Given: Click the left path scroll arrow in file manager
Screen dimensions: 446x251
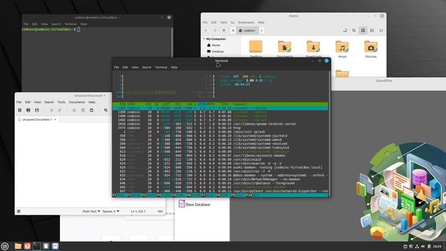Looking at the screenshot, I should pyautogui.click(x=233, y=31).
